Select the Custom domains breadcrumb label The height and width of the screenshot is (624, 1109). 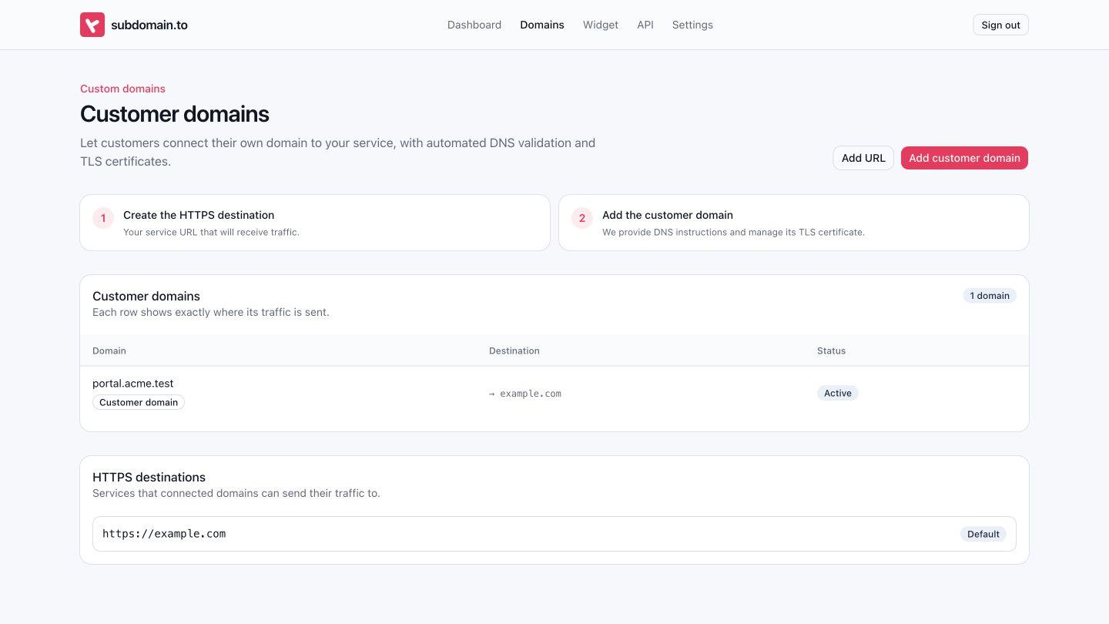point(122,89)
